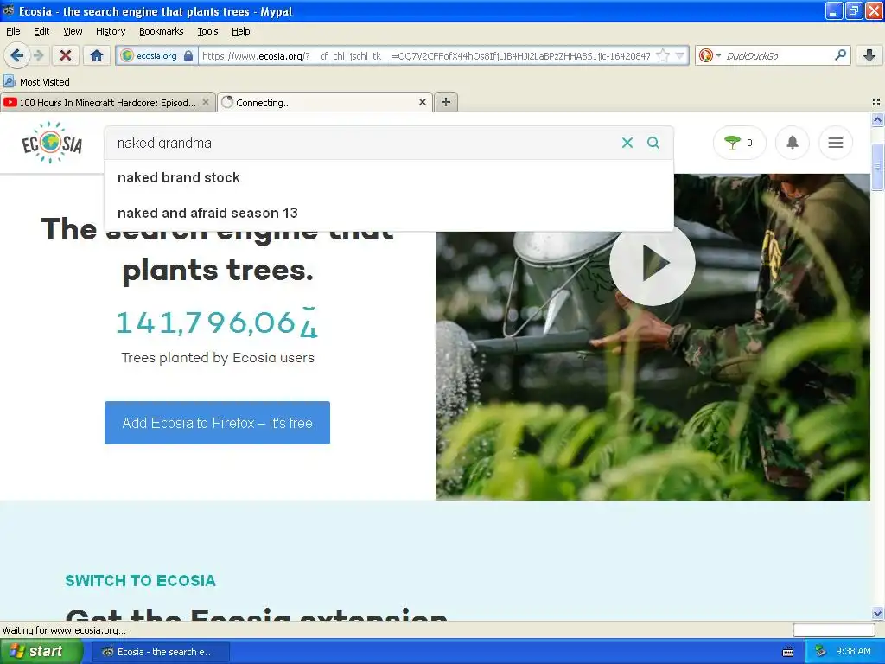Viewport: 885px width, 664px height.
Task: Click the forward navigation arrow
Action: click(38, 55)
